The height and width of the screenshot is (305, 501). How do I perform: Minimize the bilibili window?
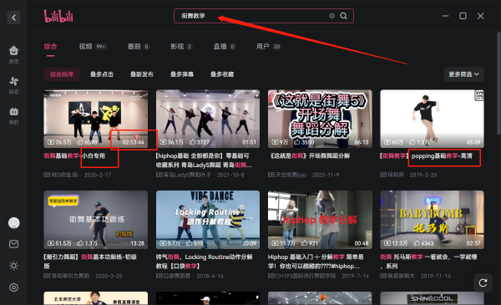445,16
